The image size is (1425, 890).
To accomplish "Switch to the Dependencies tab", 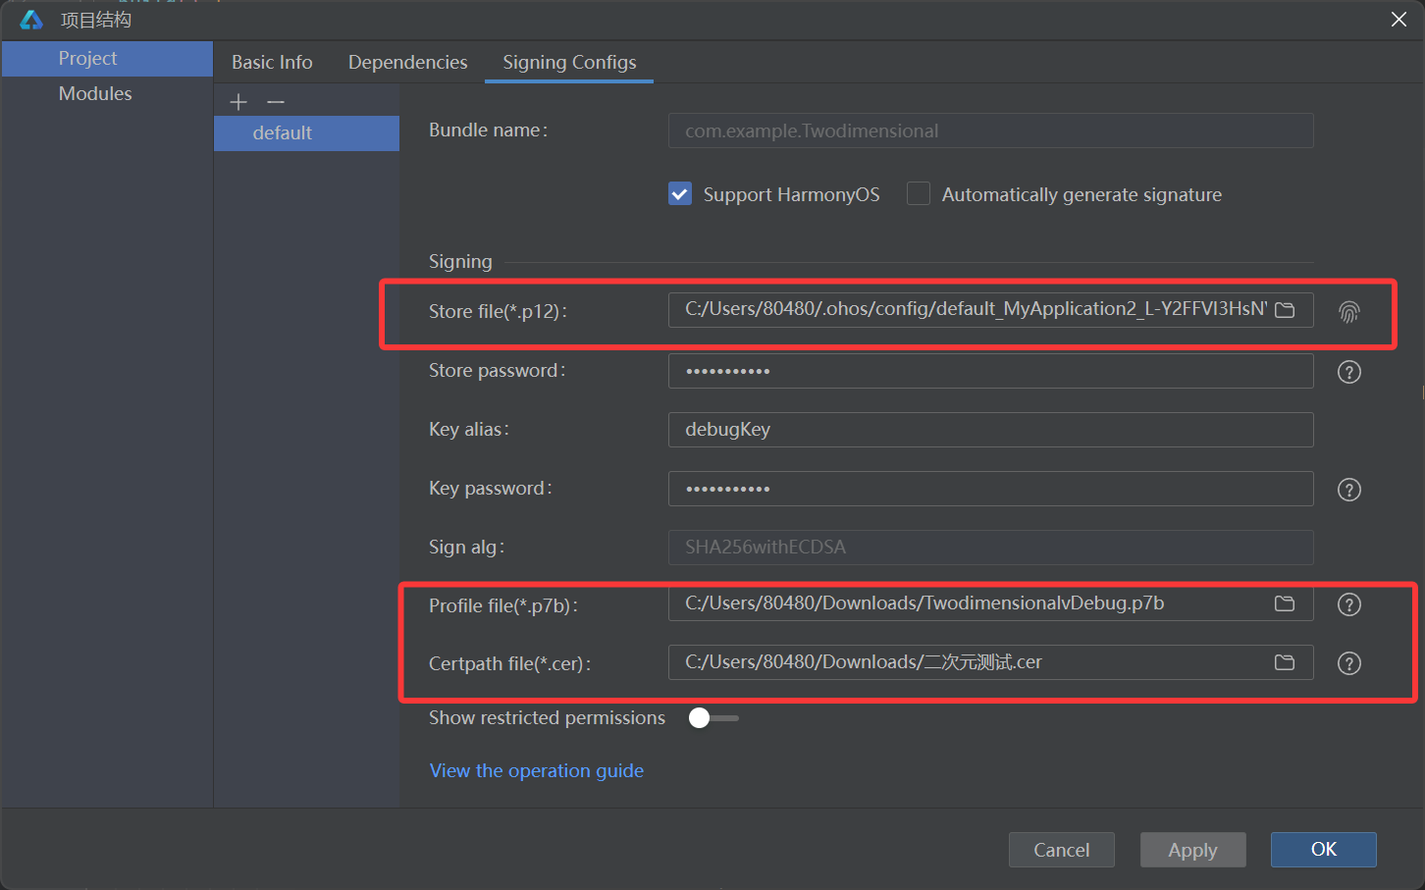I will (x=407, y=62).
